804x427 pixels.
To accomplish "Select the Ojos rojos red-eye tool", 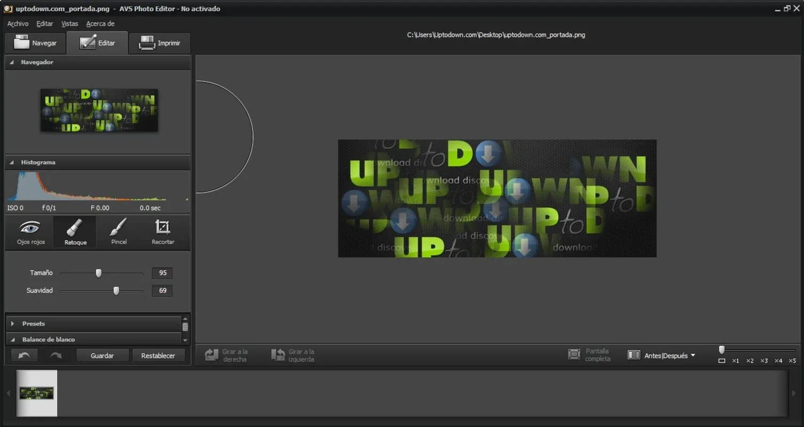I will [x=30, y=232].
